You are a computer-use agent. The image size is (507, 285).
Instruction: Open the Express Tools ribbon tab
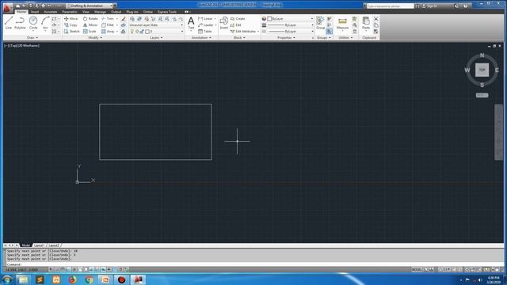pyautogui.click(x=167, y=12)
